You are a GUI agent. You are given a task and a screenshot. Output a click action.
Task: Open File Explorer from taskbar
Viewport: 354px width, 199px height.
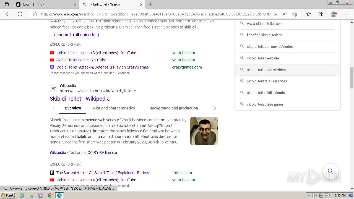coord(31,195)
